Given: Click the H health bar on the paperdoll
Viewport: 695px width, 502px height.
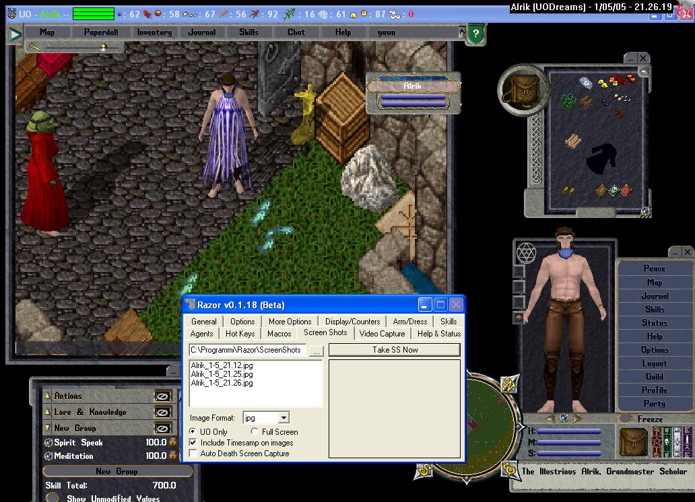Looking at the screenshot, I should 568,431.
